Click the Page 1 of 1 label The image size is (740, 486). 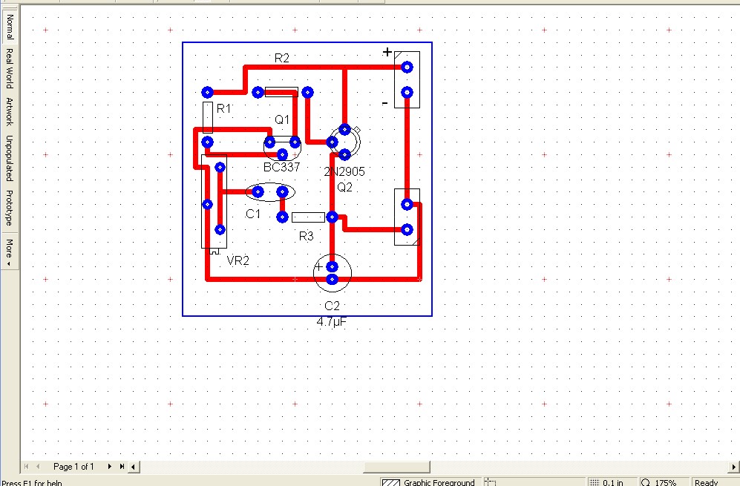point(73,467)
